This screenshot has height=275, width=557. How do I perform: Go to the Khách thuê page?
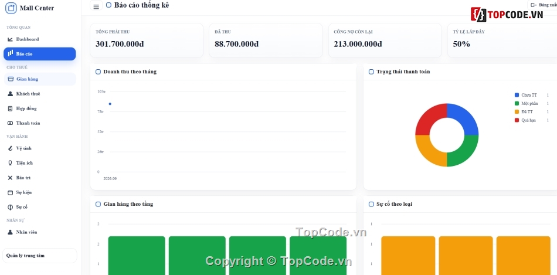click(40, 94)
